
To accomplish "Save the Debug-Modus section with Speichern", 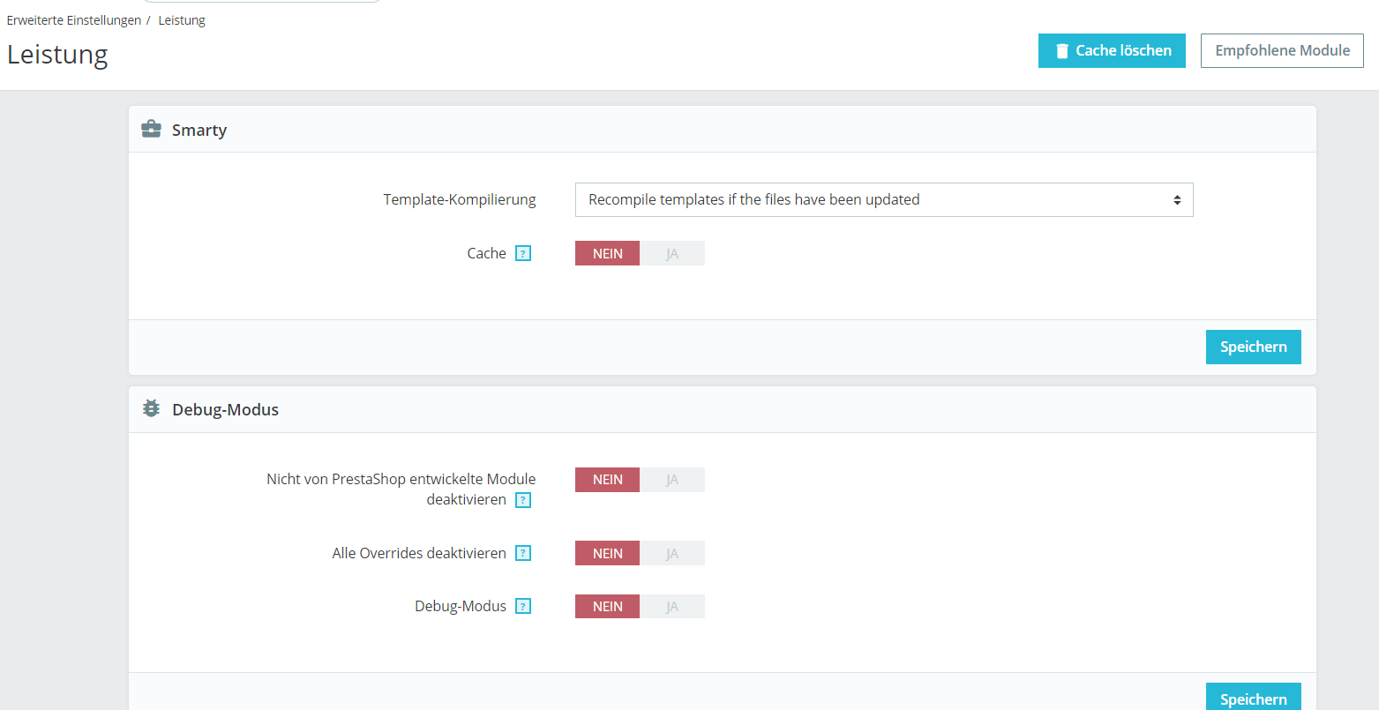I will pos(1253,696).
